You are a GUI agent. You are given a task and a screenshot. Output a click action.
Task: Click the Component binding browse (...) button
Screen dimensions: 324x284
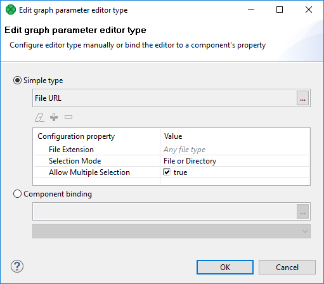click(x=302, y=212)
